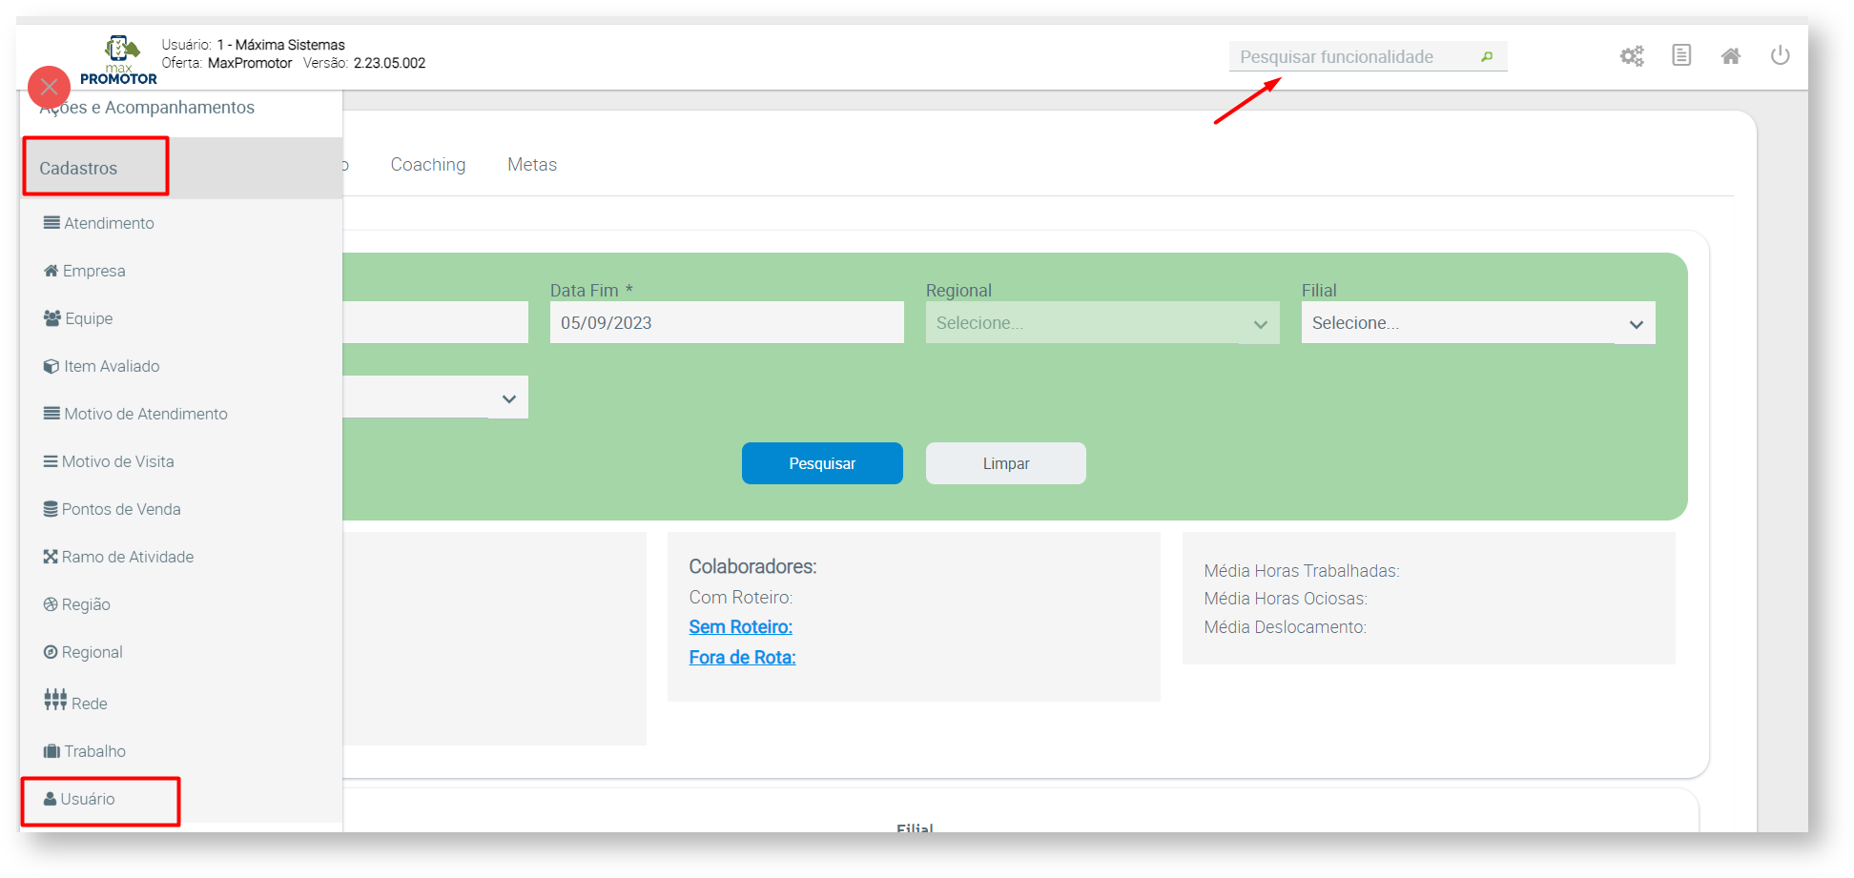Log out with the power icon
The height and width of the screenshot is (878, 1854).
(1780, 55)
